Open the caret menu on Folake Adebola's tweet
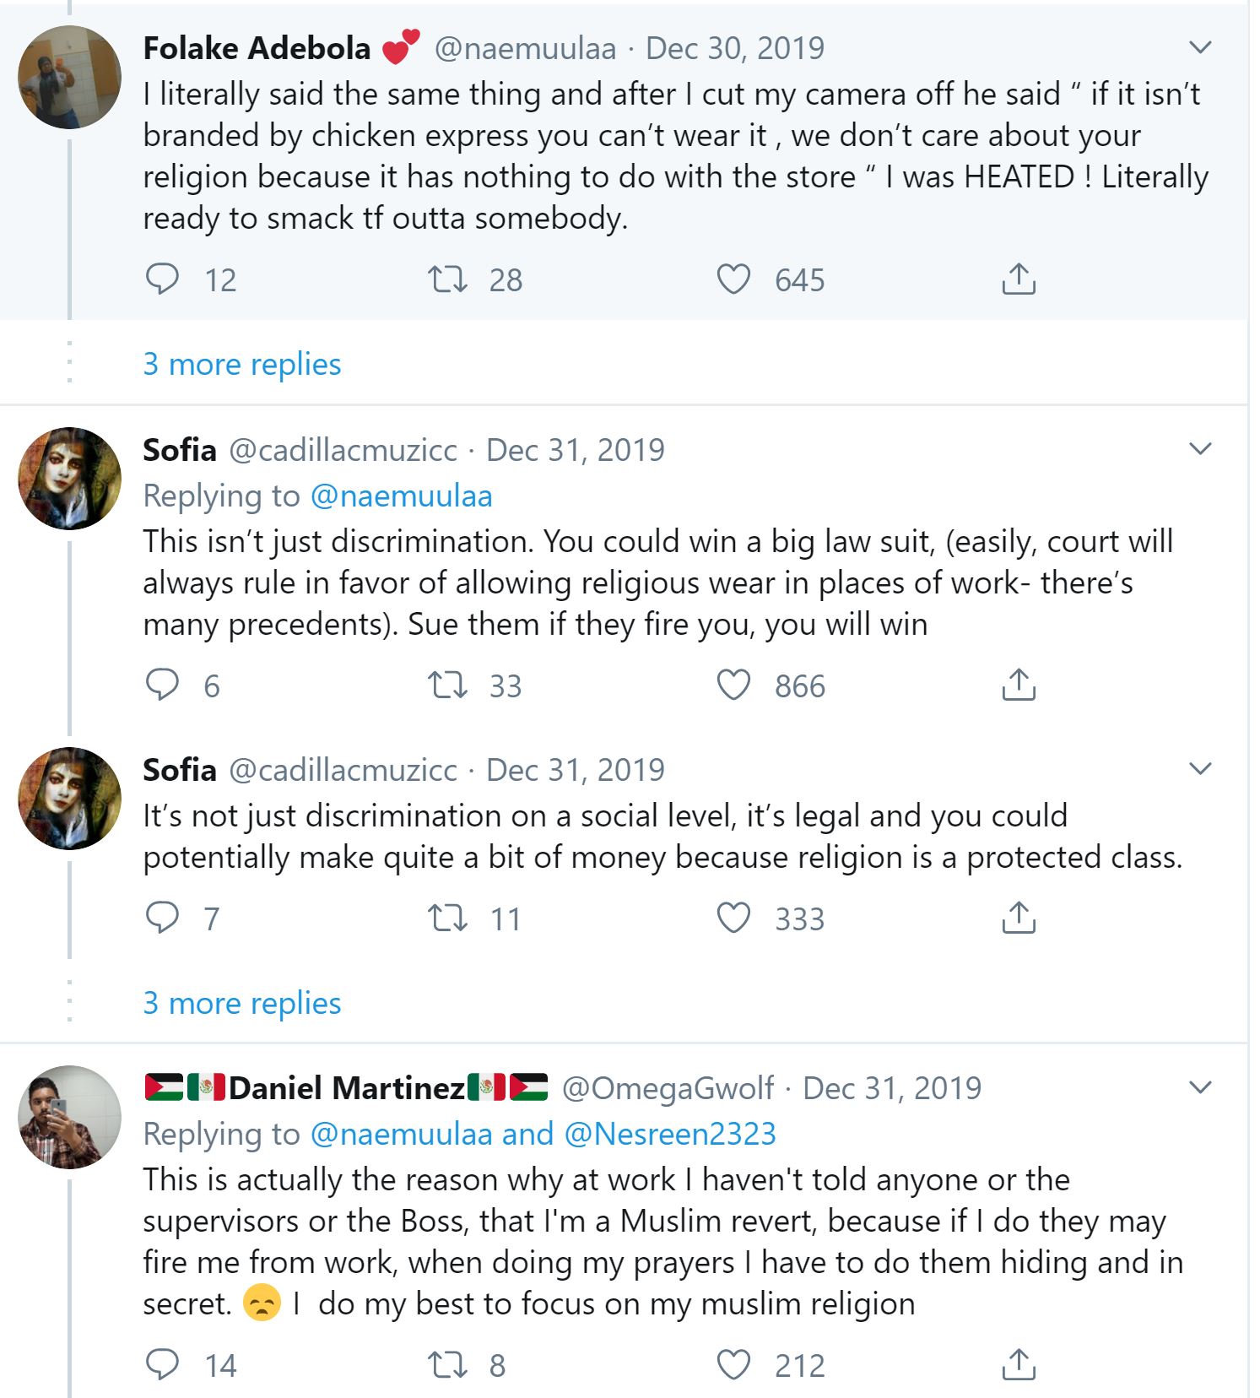Screen dimensions: 1260x1398 coord(1200,47)
